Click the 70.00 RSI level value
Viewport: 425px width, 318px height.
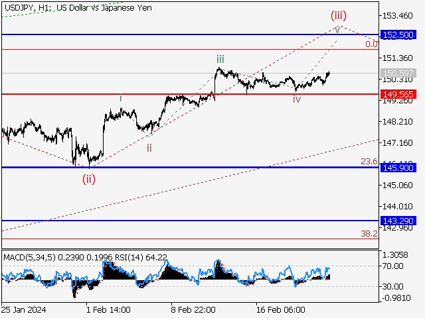tap(392, 266)
